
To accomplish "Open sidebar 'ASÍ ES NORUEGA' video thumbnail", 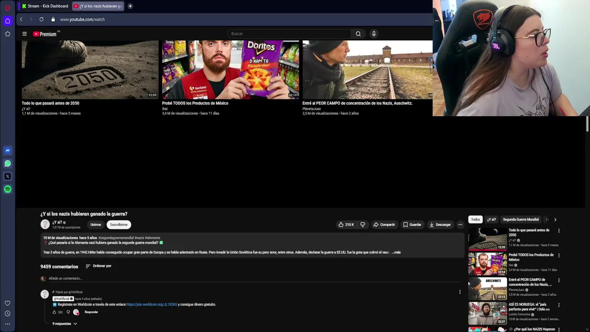I will [x=488, y=314].
